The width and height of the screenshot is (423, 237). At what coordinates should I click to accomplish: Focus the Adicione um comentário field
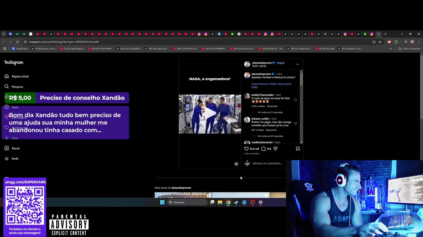click(x=267, y=163)
